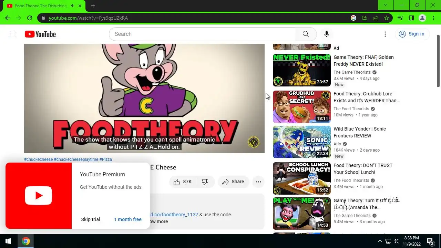Open PLAY With ME Amanda thumbnail
The image size is (441, 248).
(302, 214)
